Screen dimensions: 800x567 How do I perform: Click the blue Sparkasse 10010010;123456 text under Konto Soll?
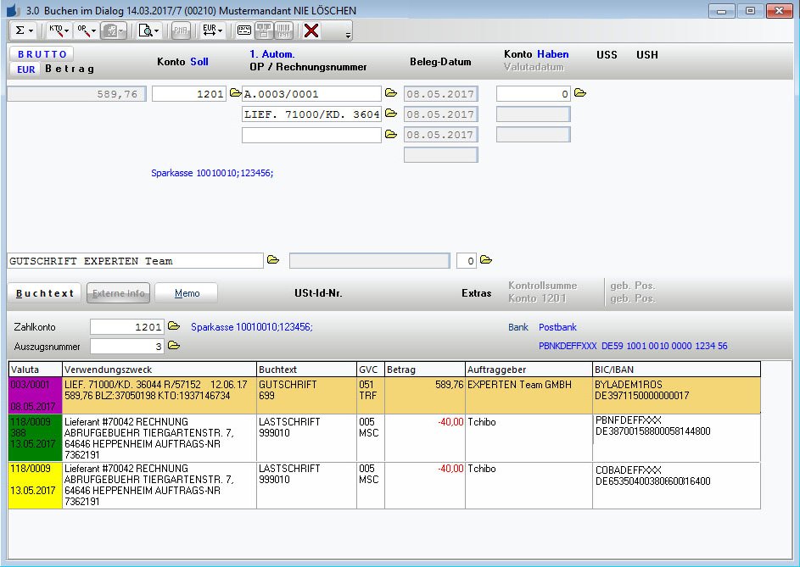tap(212, 174)
